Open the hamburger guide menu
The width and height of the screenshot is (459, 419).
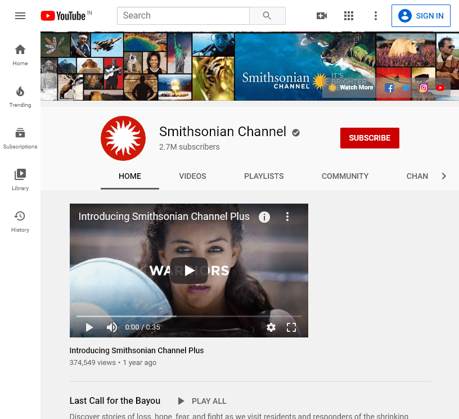coord(20,16)
